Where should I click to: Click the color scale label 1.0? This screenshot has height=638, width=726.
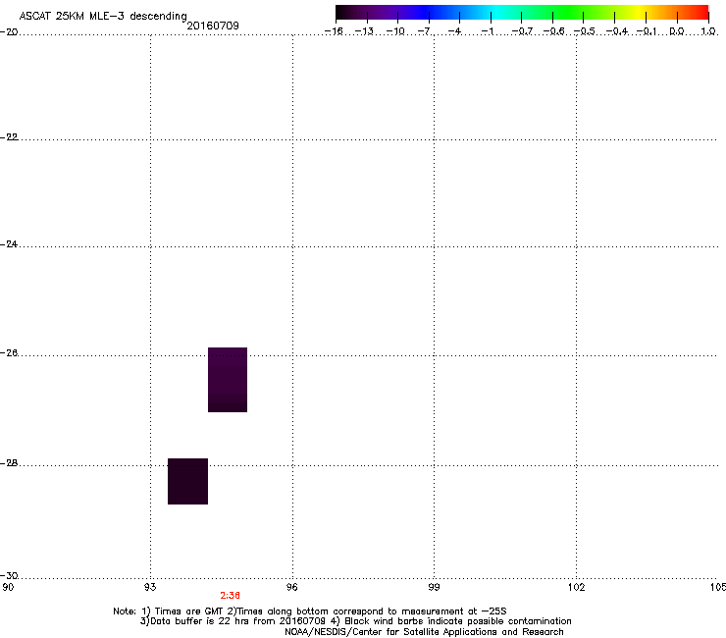708,31
